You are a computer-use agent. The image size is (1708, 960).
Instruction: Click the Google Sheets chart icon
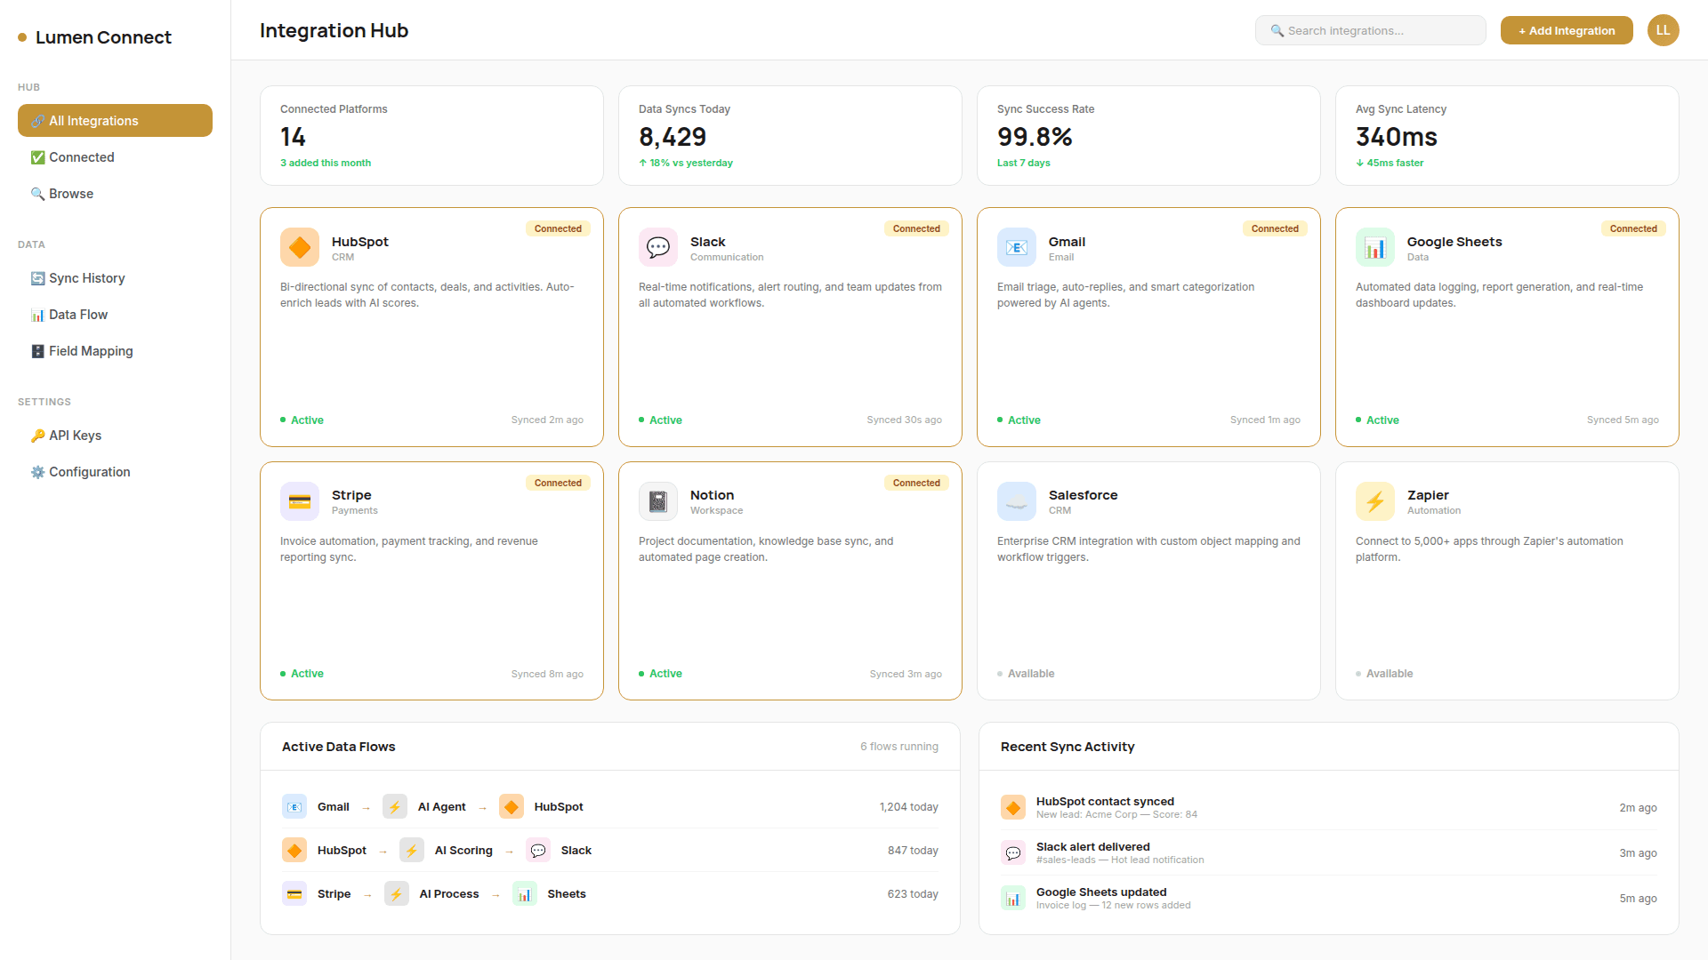pos(1374,247)
